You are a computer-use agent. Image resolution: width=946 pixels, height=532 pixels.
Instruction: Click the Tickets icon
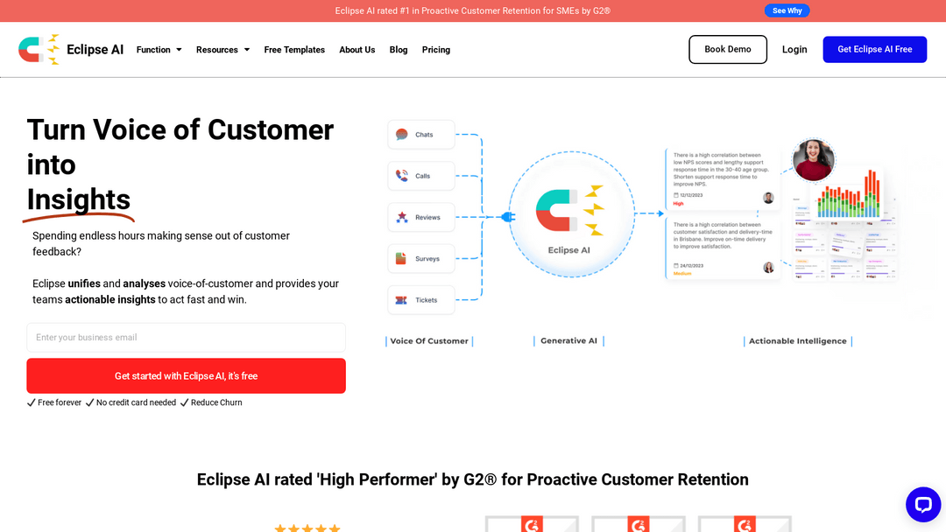(x=401, y=300)
